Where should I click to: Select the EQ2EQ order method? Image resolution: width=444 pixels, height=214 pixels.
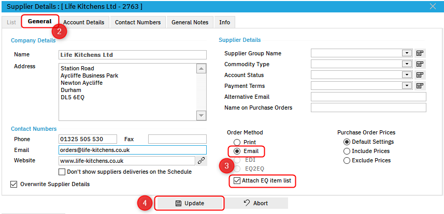[x=237, y=169]
